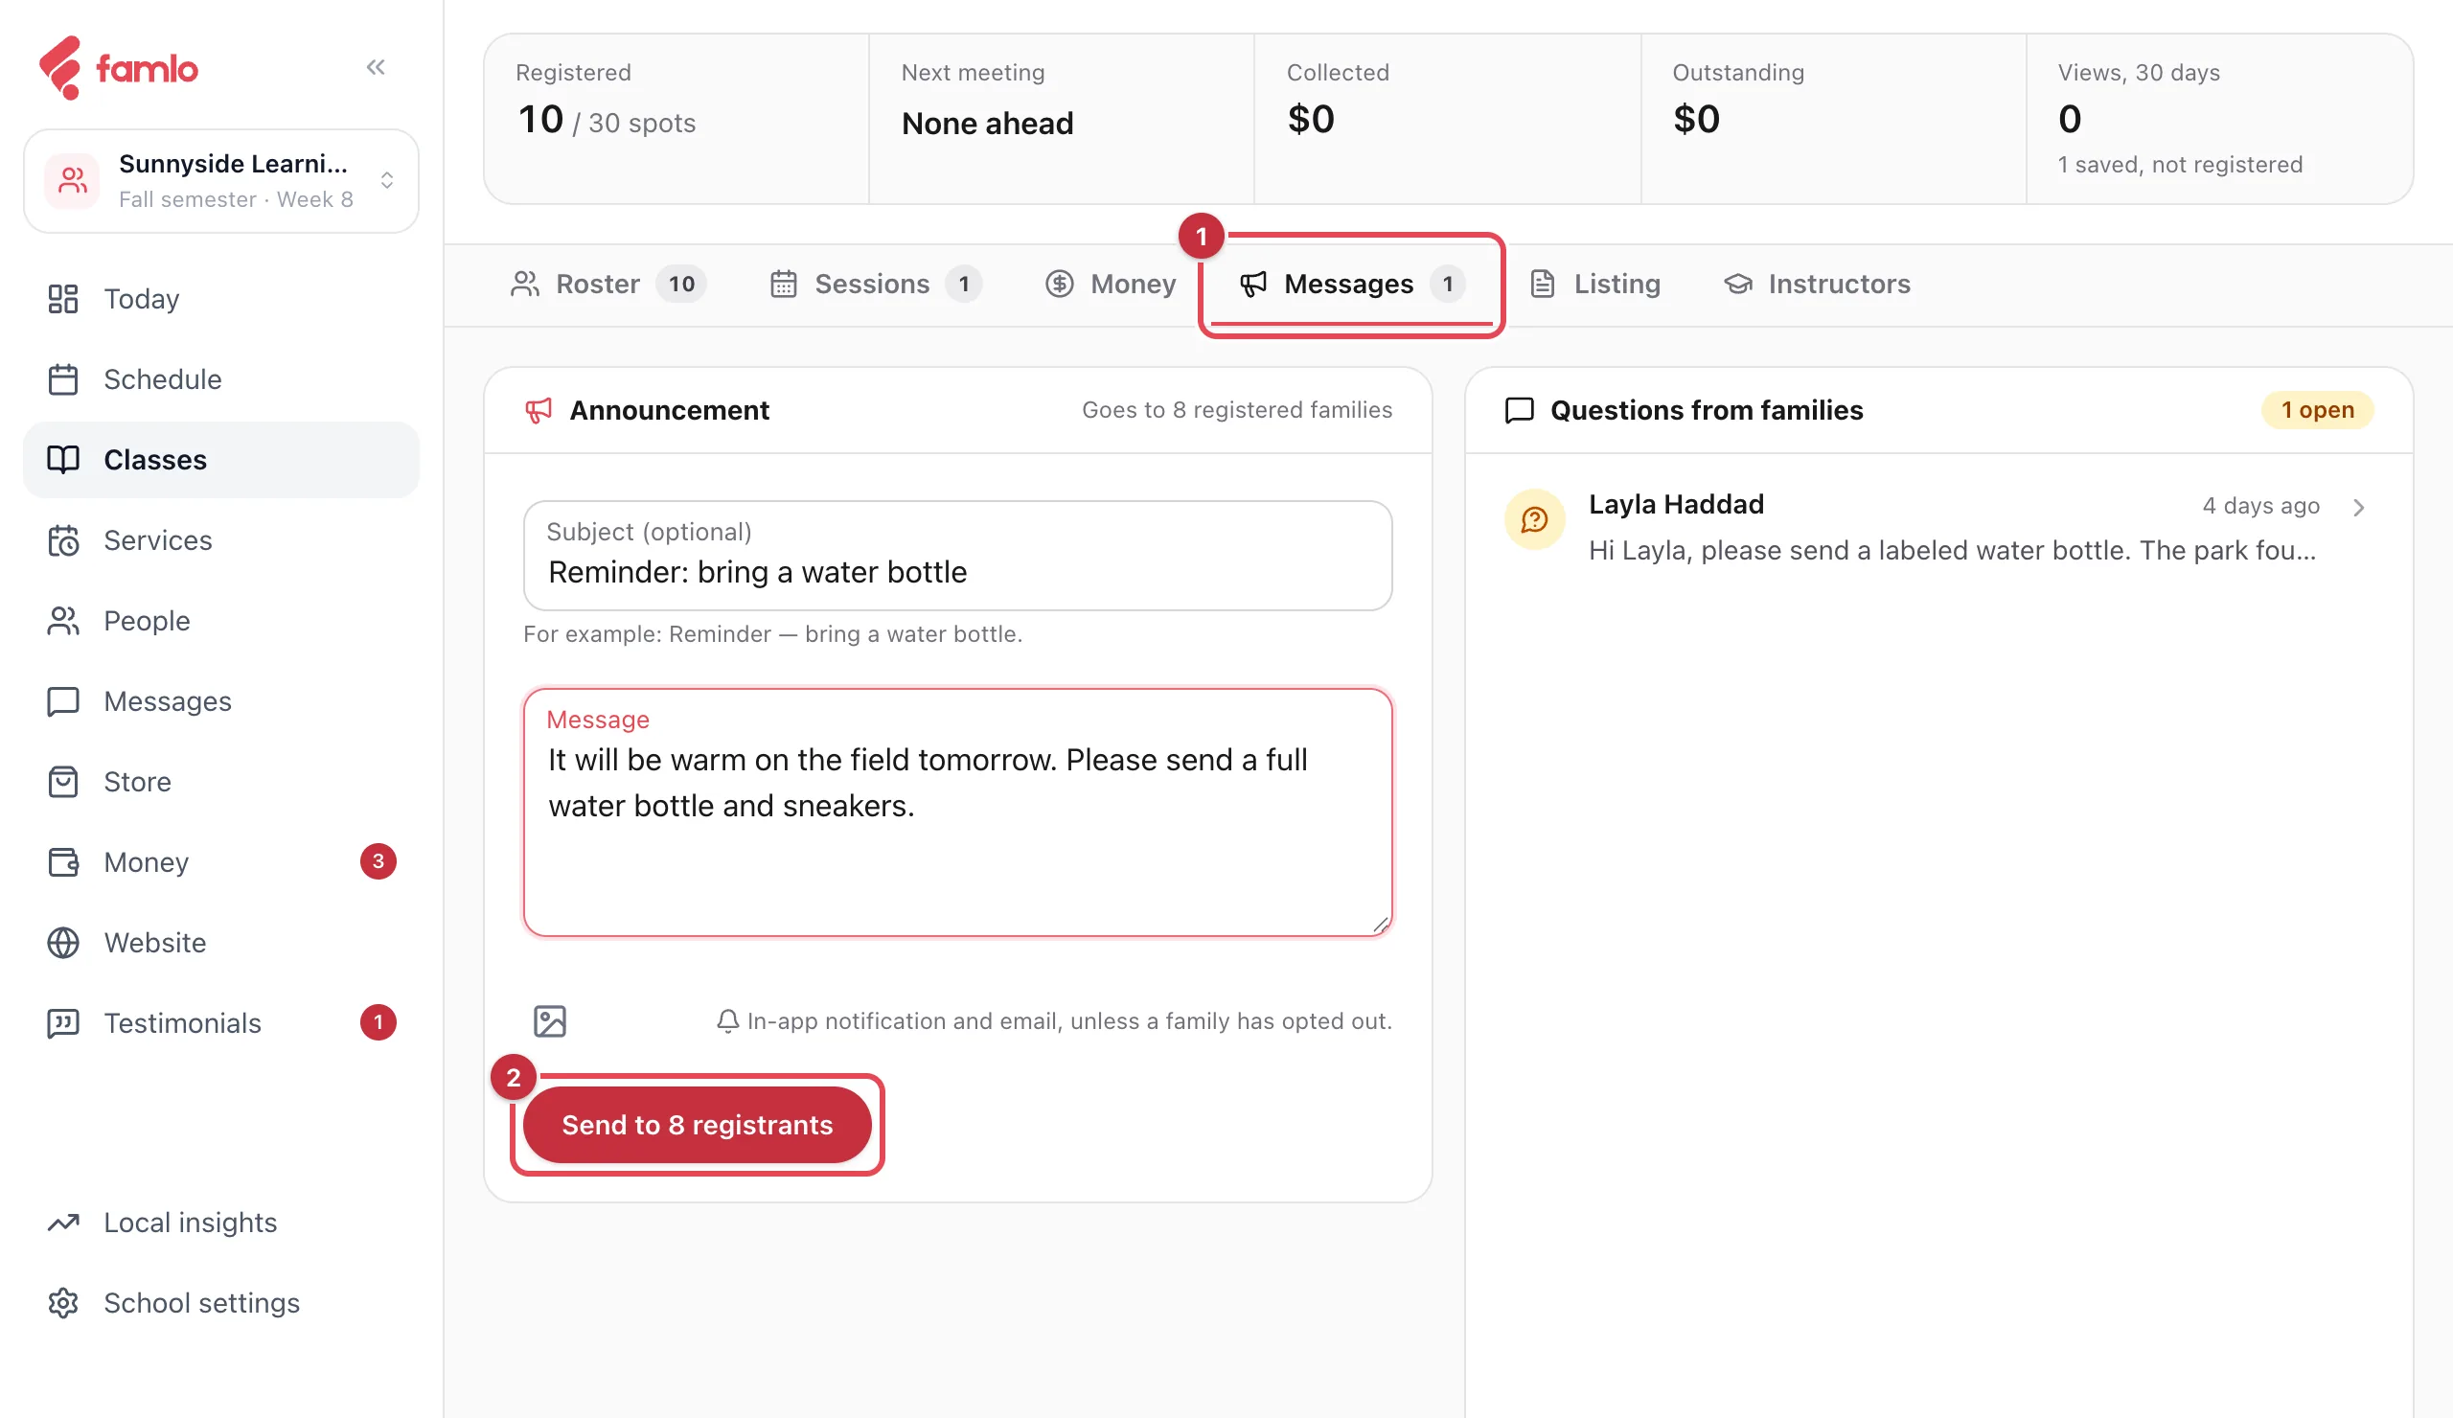Click Send to 8 registrants
The image size is (2453, 1418).
point(697,1125)
